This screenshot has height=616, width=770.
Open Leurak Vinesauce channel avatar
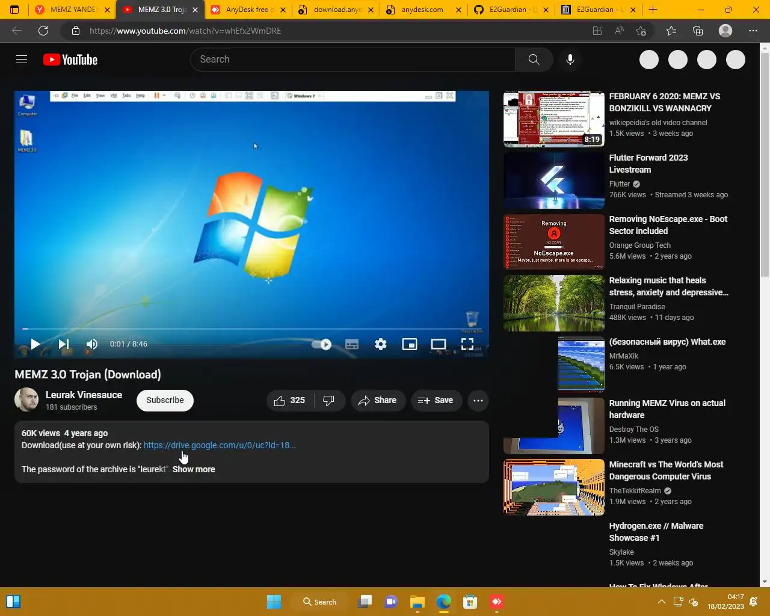[x=26, y=400]
